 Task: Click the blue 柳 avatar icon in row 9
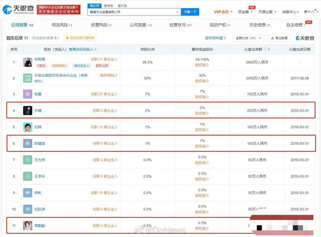27,193
